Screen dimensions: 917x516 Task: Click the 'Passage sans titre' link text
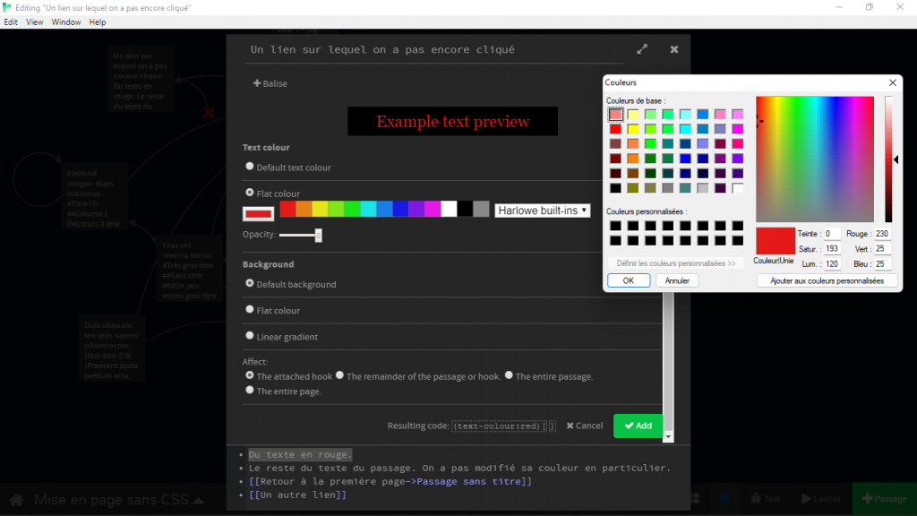(468, 481)
